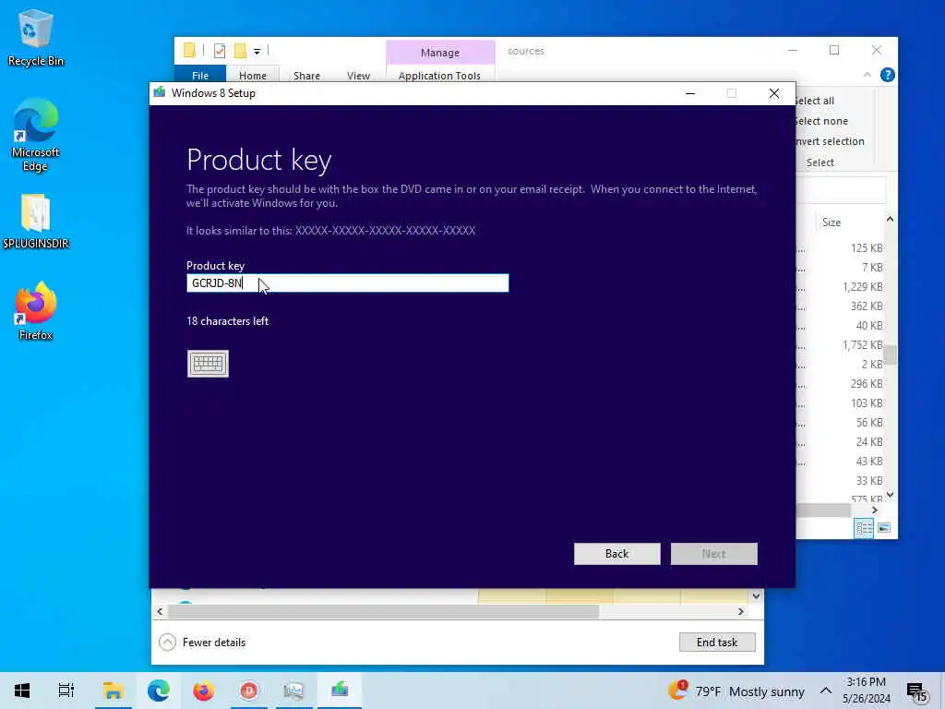Open Microsoft Edge from the taskbar
This screenshot has height=709, width=945.
(159, 691)
